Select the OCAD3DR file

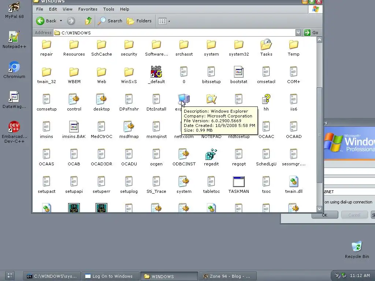tap(101, 157)
